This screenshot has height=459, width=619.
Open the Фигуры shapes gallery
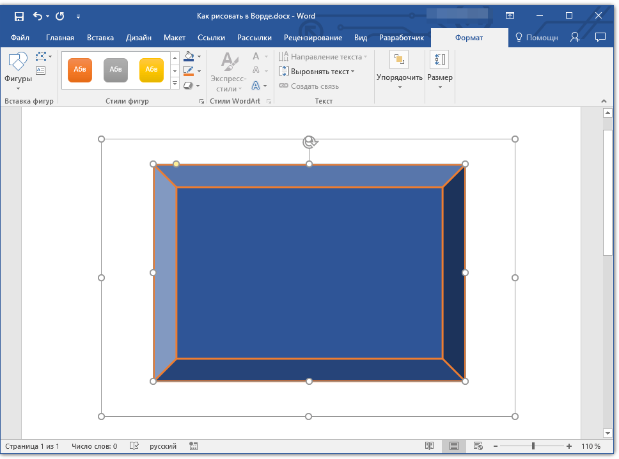pyautogui.click(x=18, y=70)
